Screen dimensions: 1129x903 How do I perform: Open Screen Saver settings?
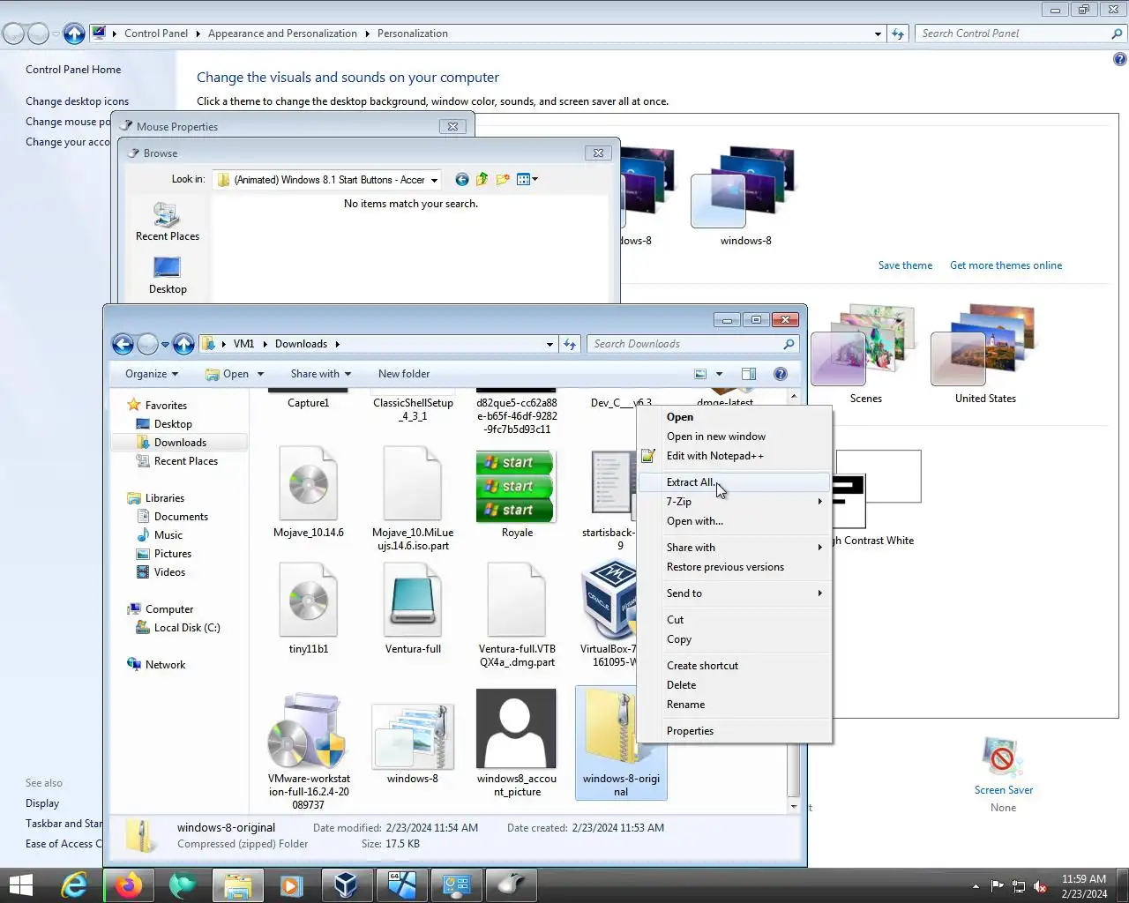tap(1003, 775)
